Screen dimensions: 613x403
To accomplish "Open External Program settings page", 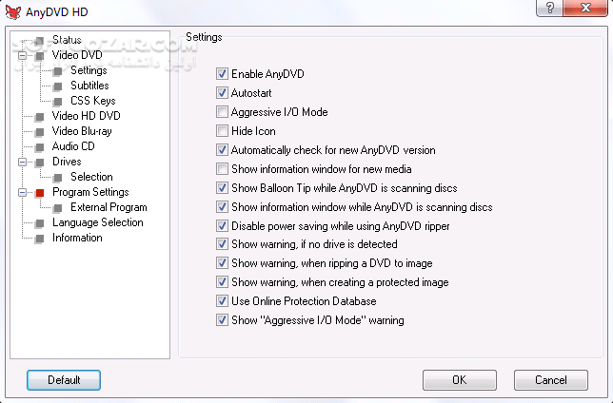I will coord(109,207).
